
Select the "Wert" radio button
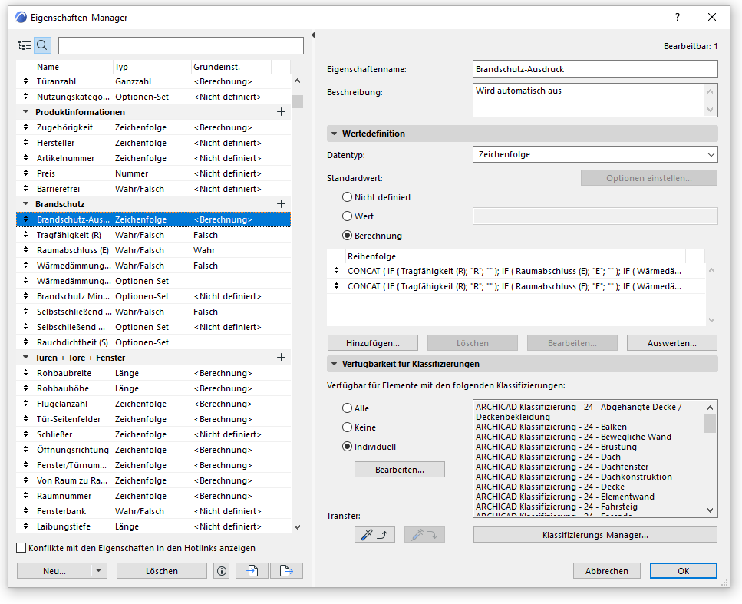(347, 216)
